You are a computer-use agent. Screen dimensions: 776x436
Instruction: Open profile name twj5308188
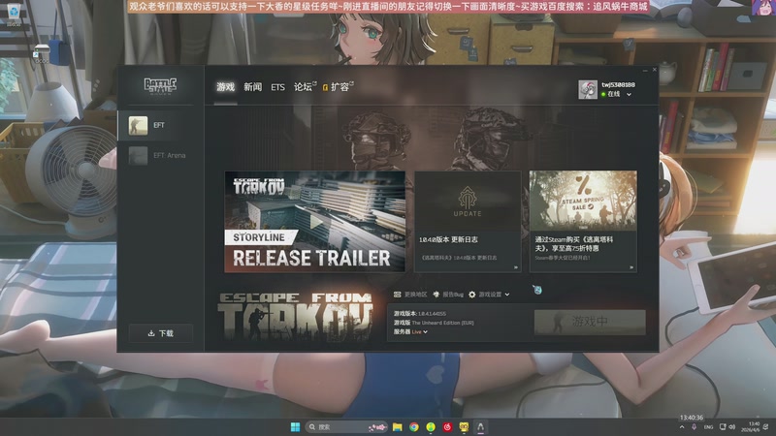click(x=618, y=84)
